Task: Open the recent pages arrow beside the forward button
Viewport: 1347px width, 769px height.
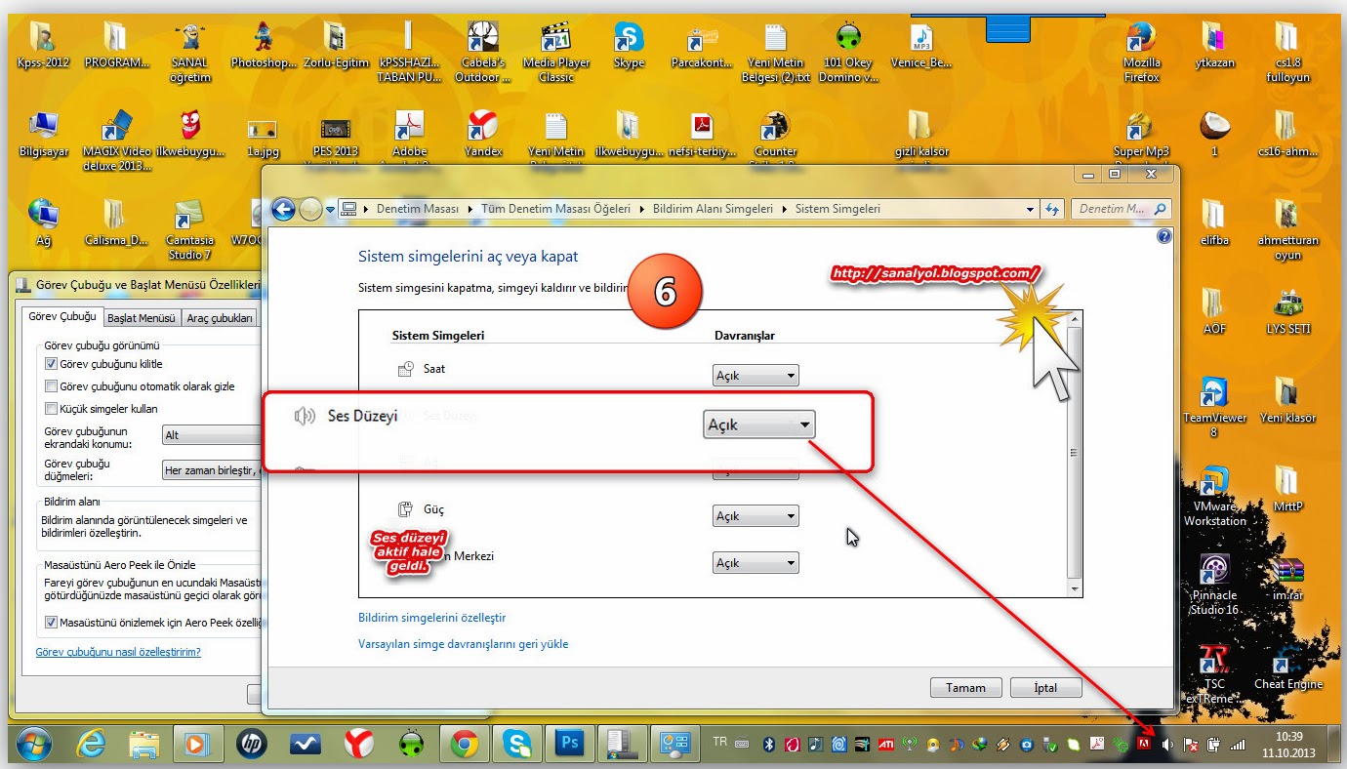Action: (331, 209)
